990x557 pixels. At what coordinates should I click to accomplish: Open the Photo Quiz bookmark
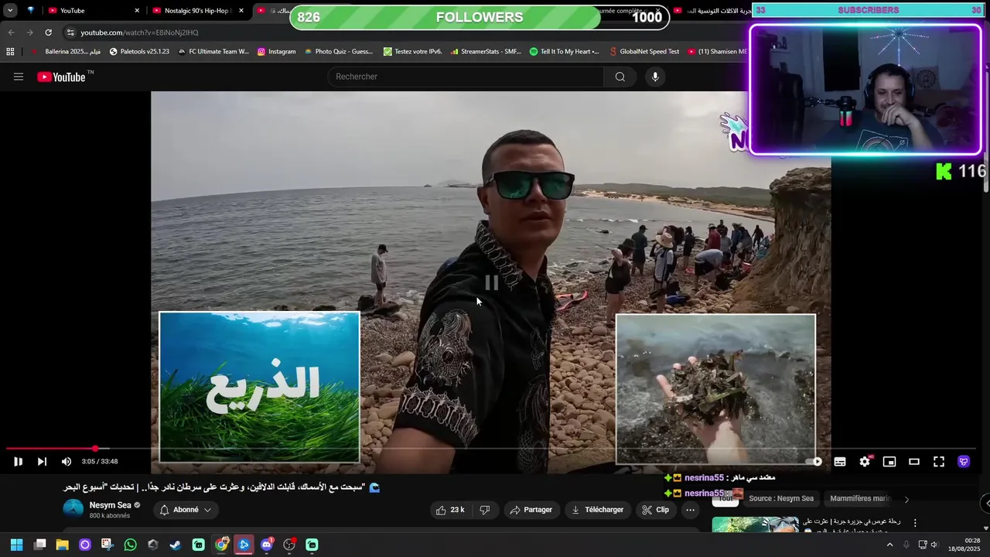coord(339,52)
